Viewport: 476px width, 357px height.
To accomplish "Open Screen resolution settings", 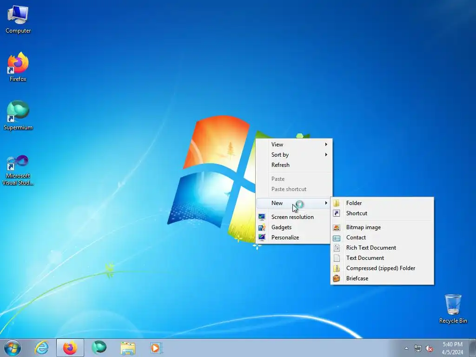I will 294,217.
